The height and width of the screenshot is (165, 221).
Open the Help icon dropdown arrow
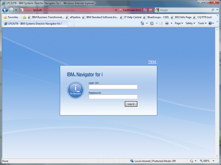coord(213,23)
